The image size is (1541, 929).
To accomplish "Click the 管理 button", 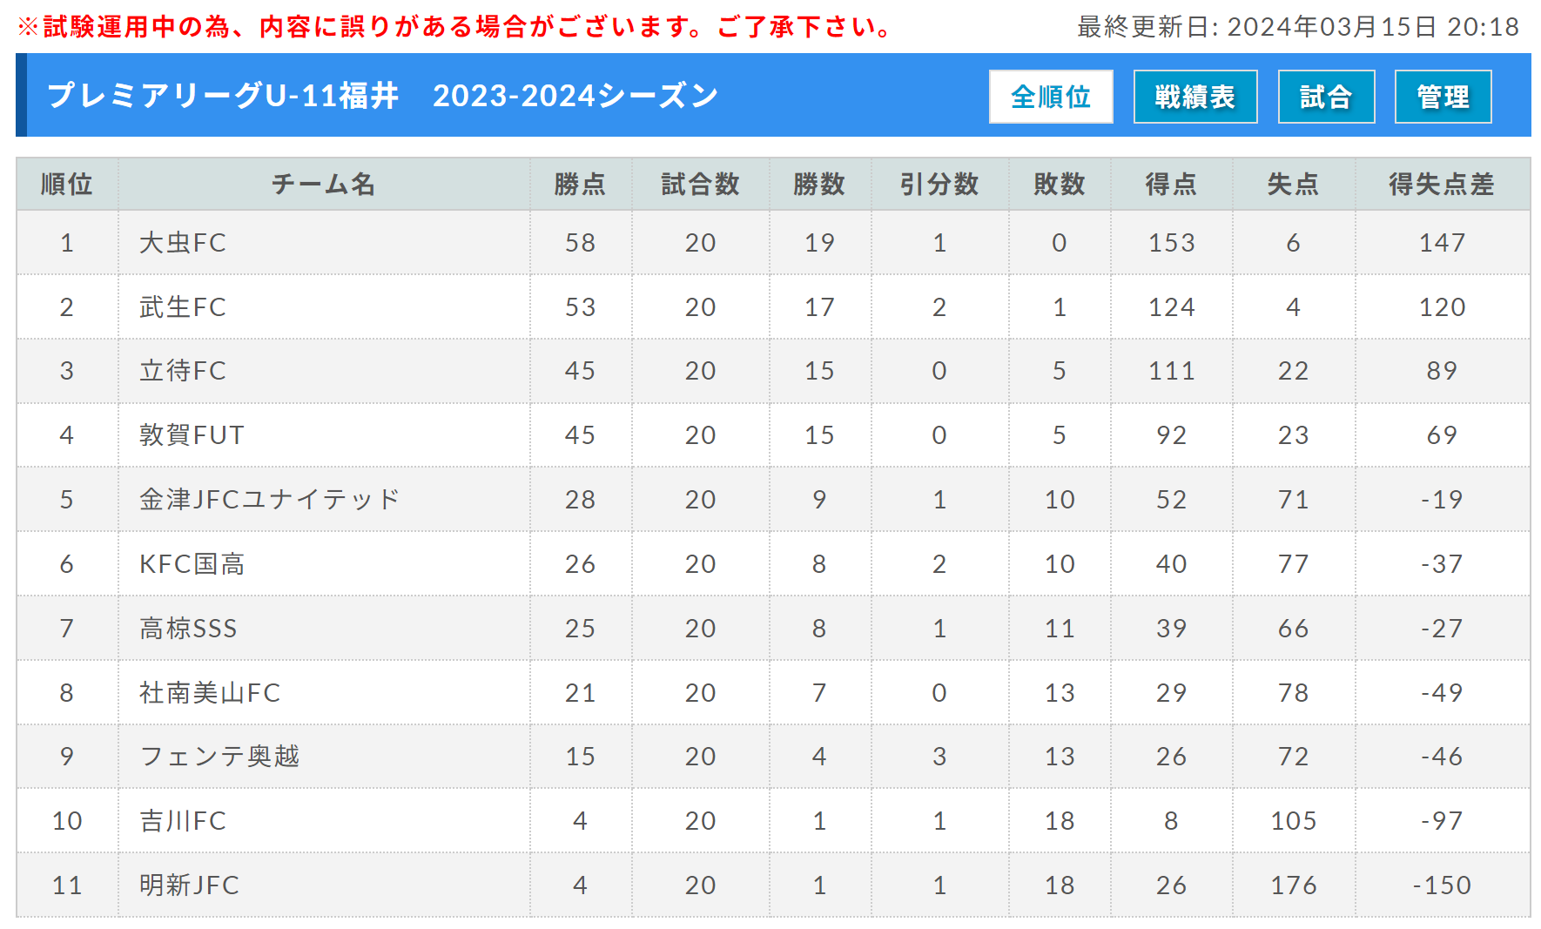I will (x=1443, y=97).
